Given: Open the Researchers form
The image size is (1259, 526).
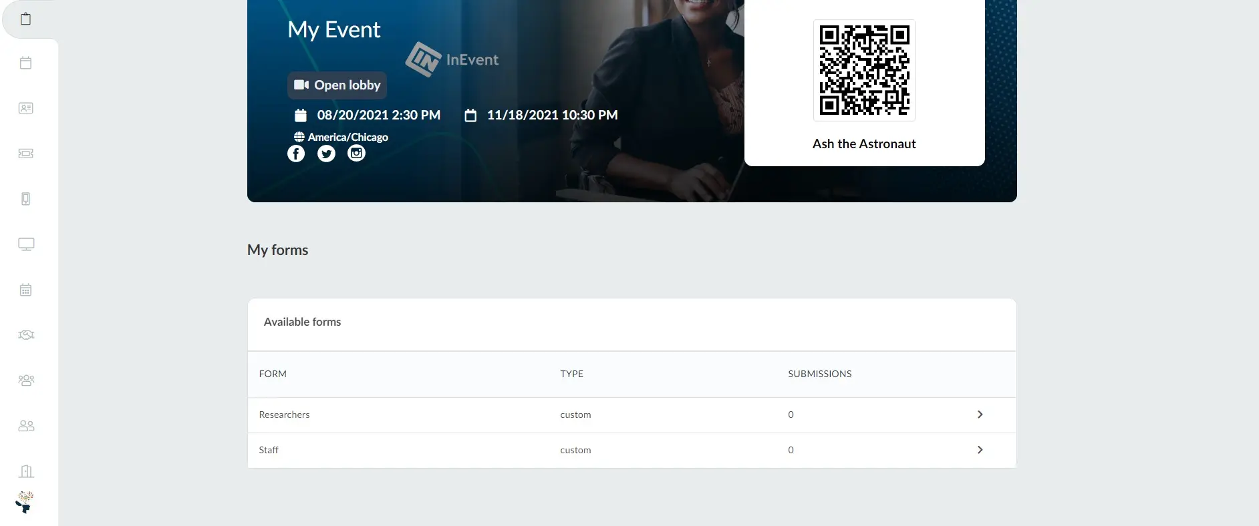Looking at the screenshot, I should [x=284, y=415].
